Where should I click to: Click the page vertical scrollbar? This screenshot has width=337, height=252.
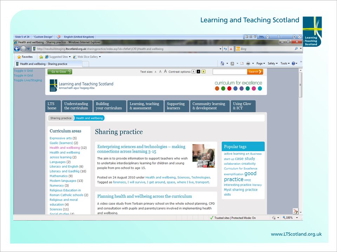[x=301, y=141]
